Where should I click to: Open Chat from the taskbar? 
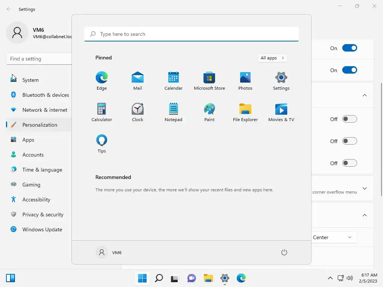pyautogui.click(x=192, y=278)
